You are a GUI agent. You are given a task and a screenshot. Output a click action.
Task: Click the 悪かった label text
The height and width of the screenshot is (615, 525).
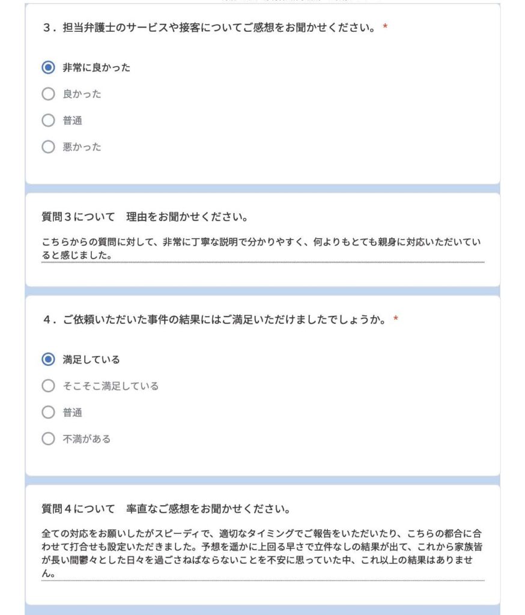[82, 147]
